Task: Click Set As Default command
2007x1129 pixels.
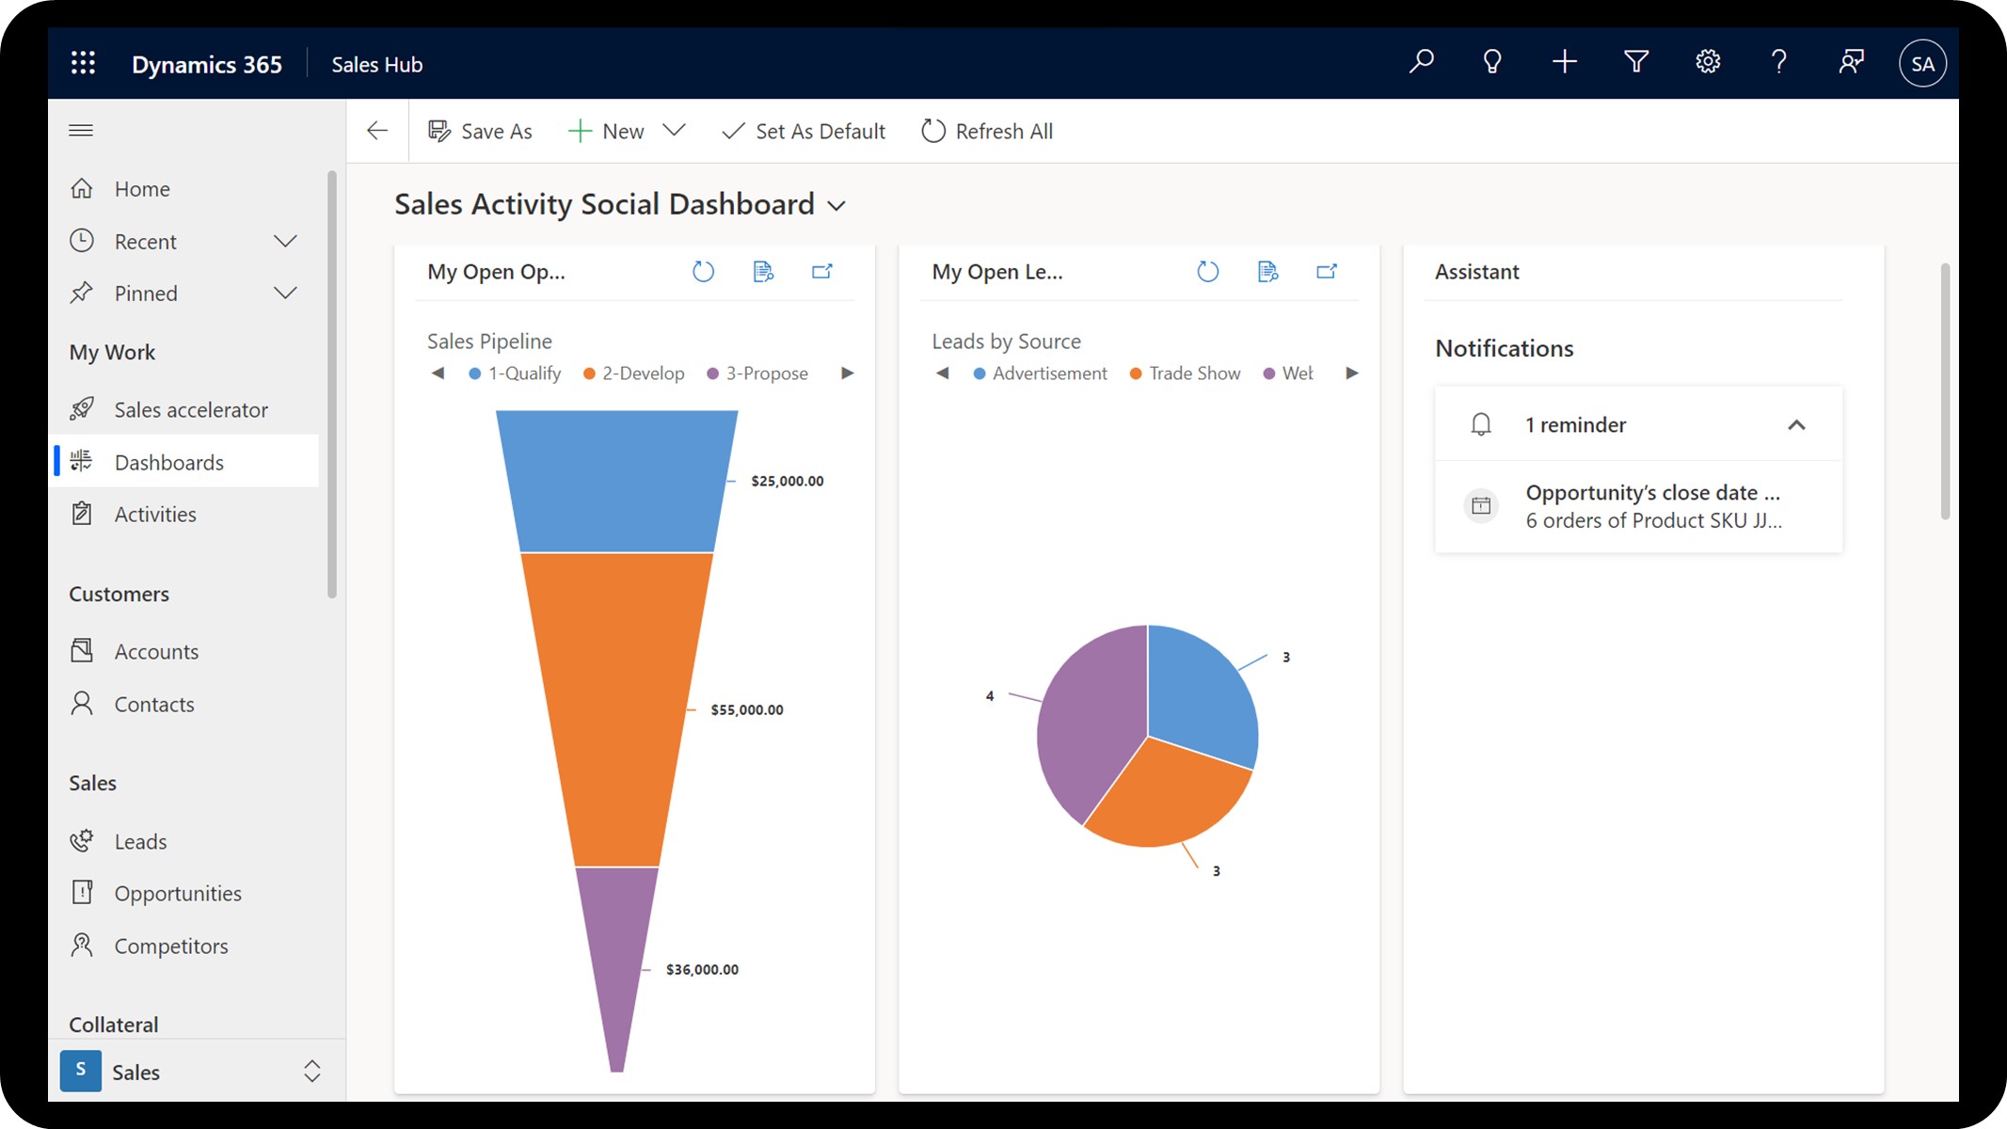Action: click(x=804, y=132)
